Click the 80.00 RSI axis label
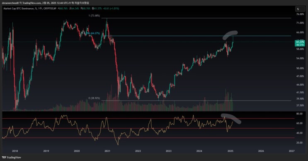The image size is (308, 161). coord(299,114)
